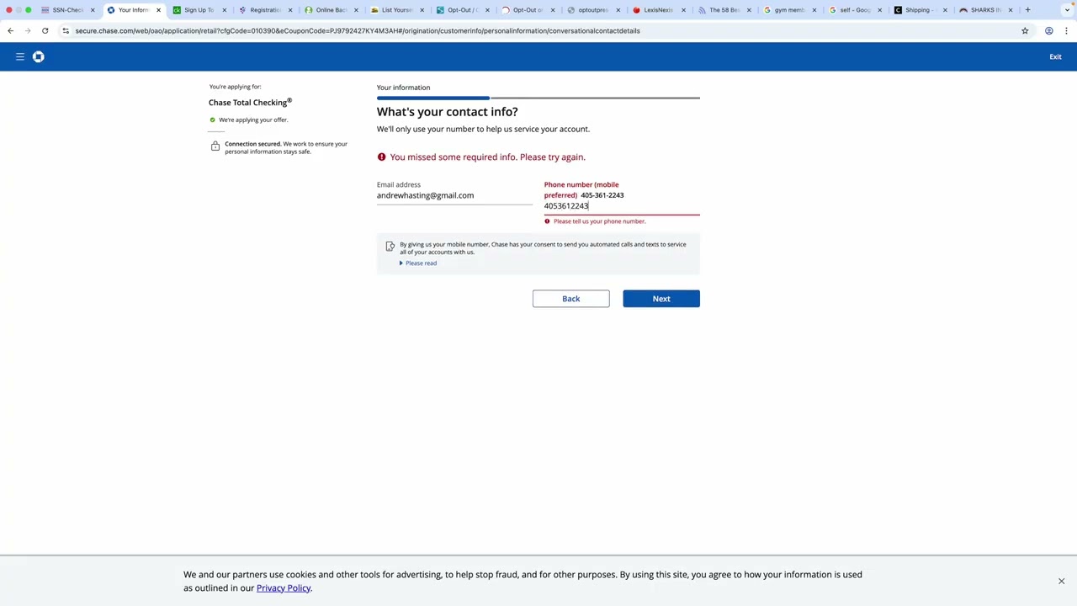This screenshot has width=1077, height=606.
Task: Click the application progress bar
Action: 538,98
